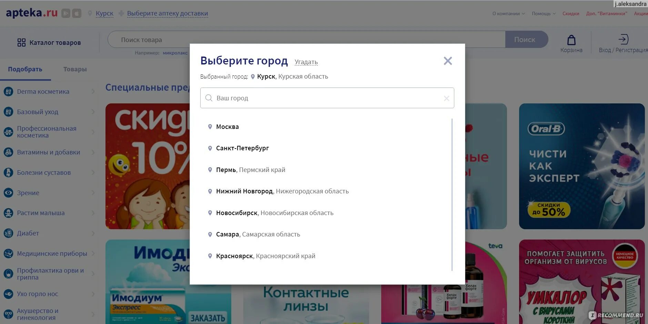The image size is (648, 324).
Task: Click the pin icon beside Москва
Action: pos(210,127)
